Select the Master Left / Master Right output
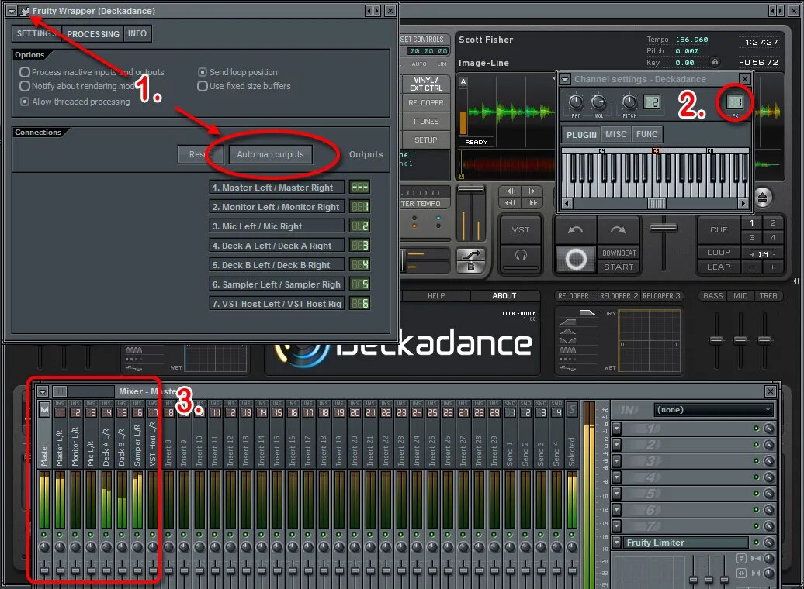804x589 pixels. tap(277, 188)
